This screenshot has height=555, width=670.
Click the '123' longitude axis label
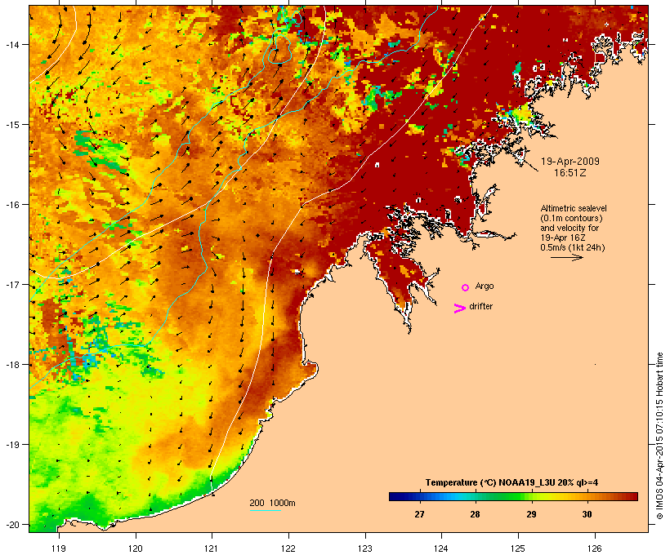pos(365,548)
